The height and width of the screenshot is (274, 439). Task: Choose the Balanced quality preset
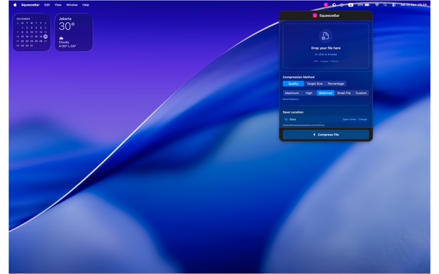[x=325, y=93]
